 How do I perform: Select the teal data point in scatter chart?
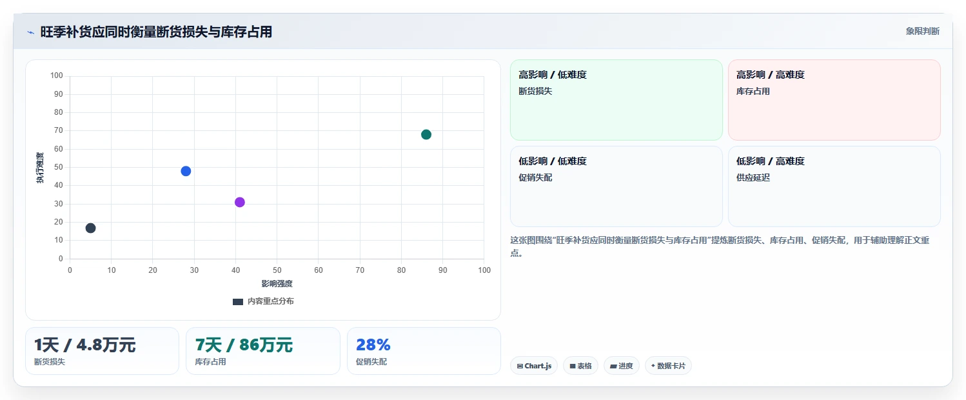[x=426, y=134]
